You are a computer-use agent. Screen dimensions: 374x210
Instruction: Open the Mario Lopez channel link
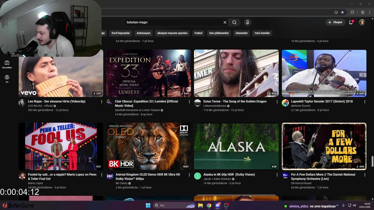point(35,183)
